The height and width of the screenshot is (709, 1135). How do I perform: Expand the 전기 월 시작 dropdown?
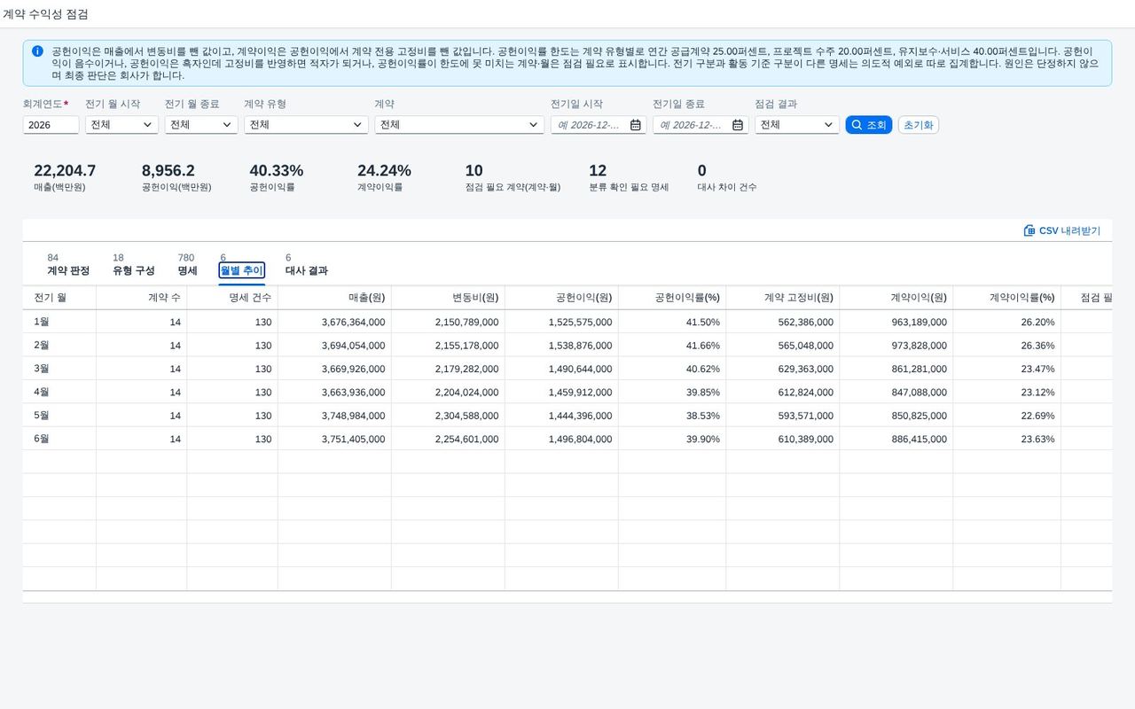[147, 125]
